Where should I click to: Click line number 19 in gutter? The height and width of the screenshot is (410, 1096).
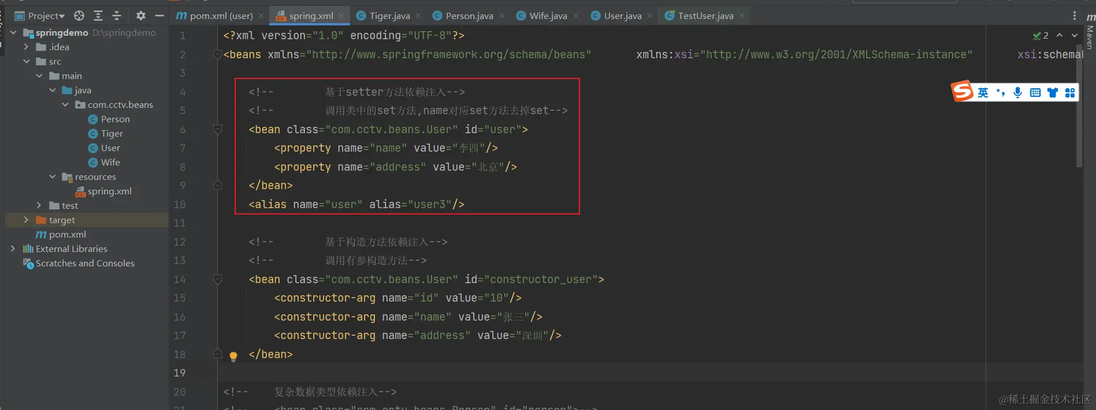pos(180,373)
